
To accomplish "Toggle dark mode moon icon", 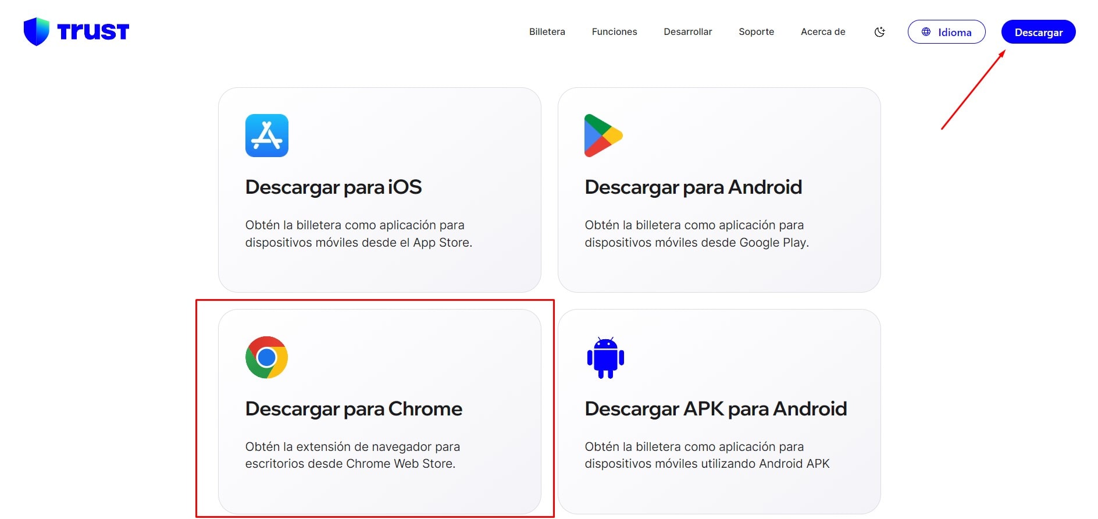I will coord(880,32).
